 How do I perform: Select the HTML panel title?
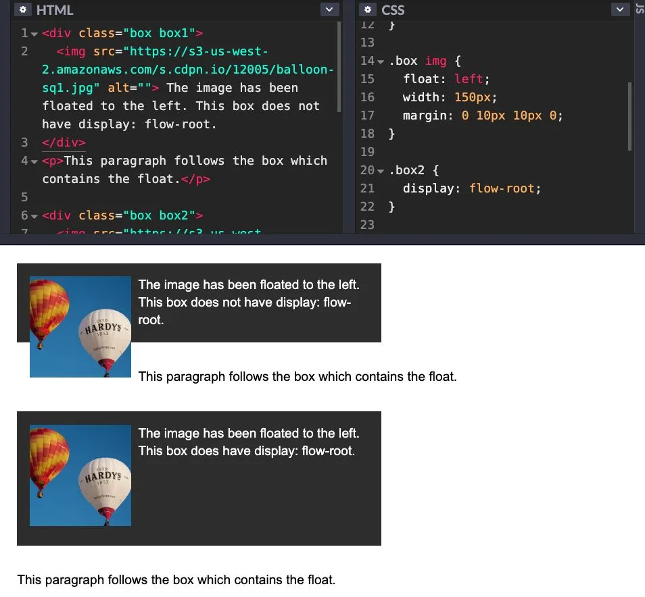point(55,10)
